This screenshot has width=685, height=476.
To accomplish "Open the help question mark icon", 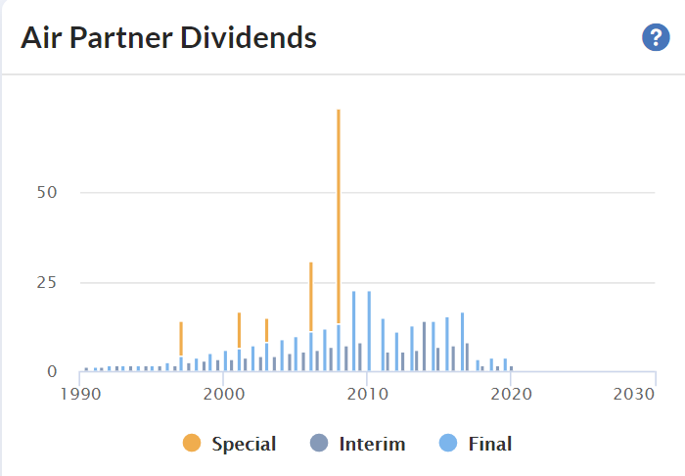I will [x=656, y=37].
